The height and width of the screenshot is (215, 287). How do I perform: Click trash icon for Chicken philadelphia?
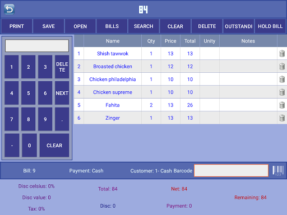click(282, 80)
